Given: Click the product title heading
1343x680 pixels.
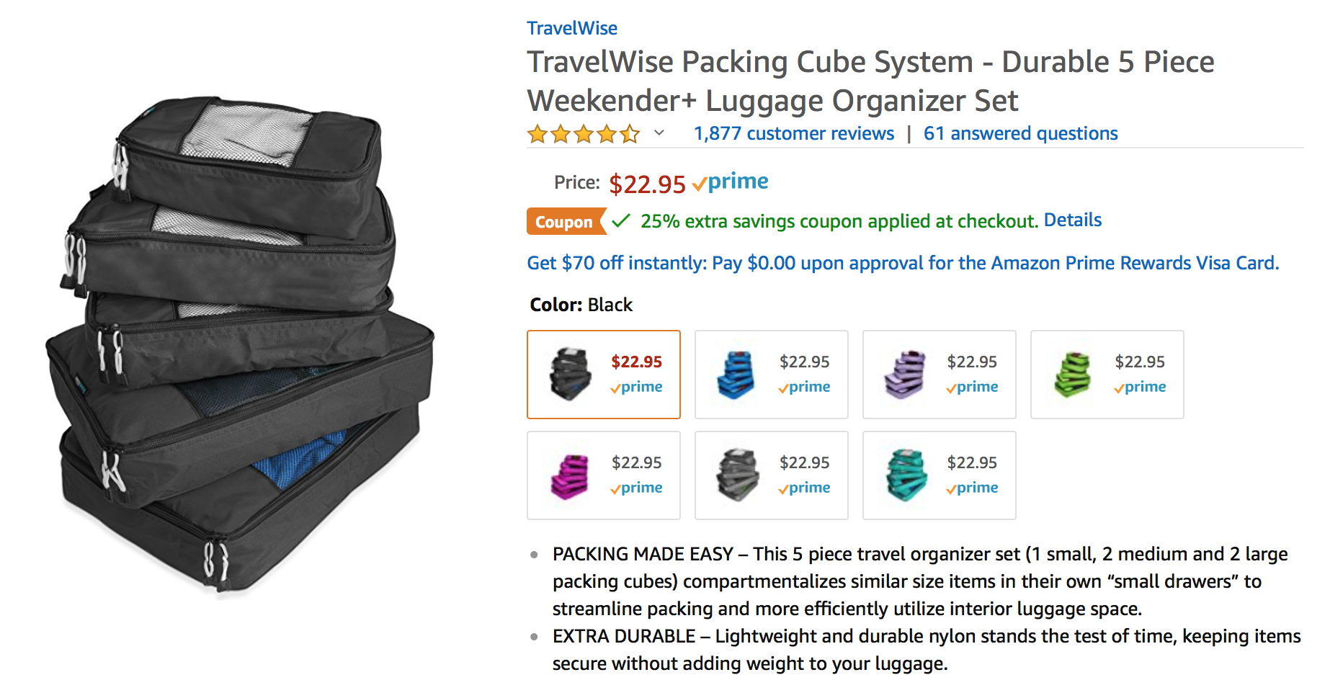Looking at the screenshot, I should (x=870, y=81).
